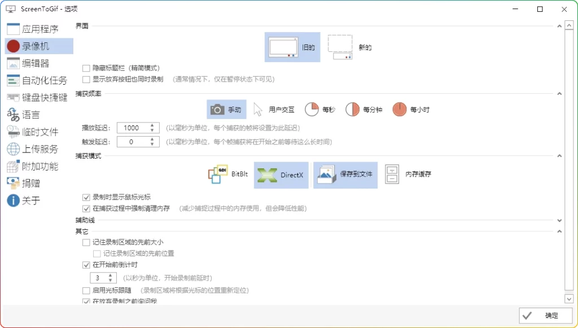Open the 录像机 recorder settings section
578x328 pixels.
coord(34,46)
